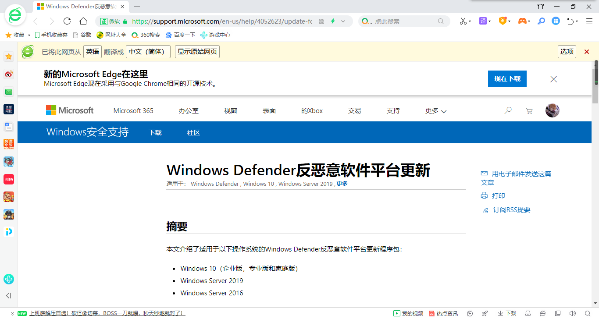599x319 pixels.
Task: Dismiss the Edge promotion banner
Action: point(553,79)
